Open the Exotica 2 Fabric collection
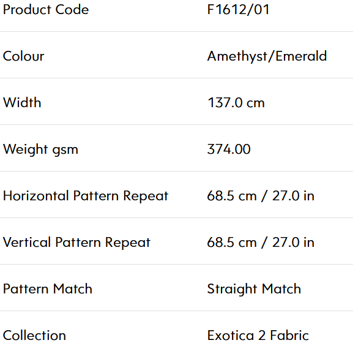 coord(258,336)
